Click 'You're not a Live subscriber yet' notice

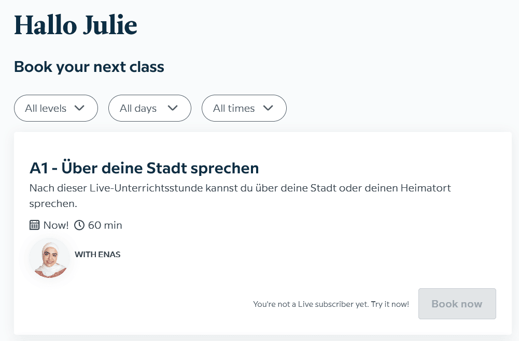coord(311,304)
